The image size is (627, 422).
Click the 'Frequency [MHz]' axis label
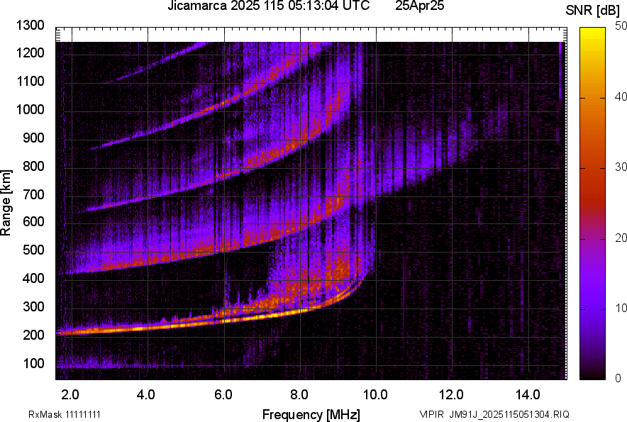point(311,414)
